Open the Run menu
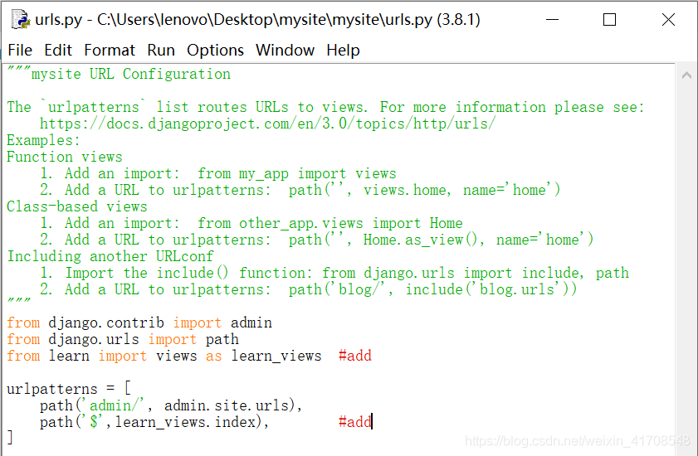The image size is (698, 456). point(161,51)
